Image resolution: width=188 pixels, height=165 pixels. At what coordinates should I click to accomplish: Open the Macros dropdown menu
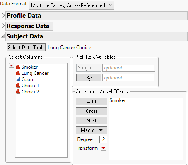click(92, 130)
